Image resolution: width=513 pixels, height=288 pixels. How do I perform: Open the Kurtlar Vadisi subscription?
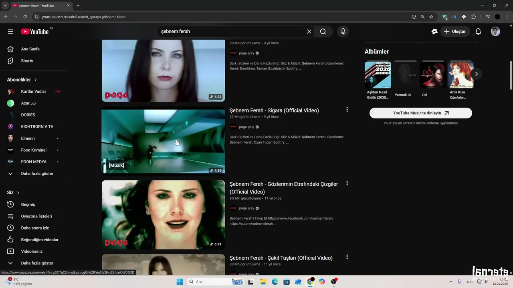click(34, 92)
